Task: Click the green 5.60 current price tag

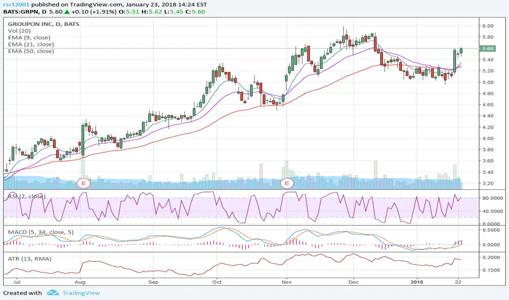Action: pos(487,49)
